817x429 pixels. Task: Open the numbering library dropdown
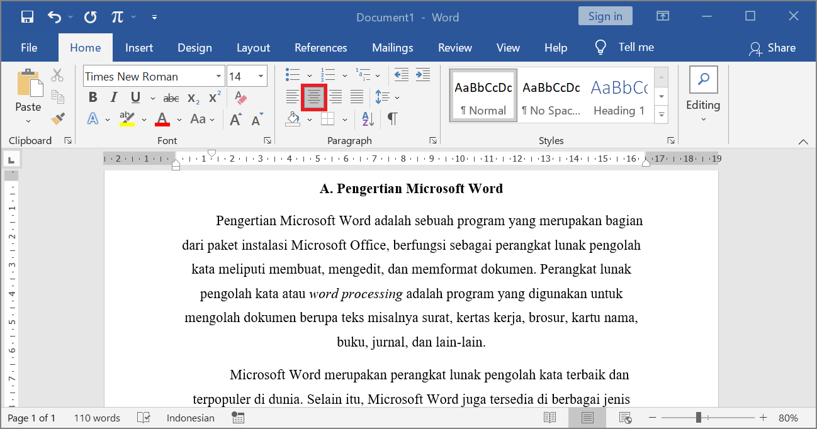coord(344,75)
